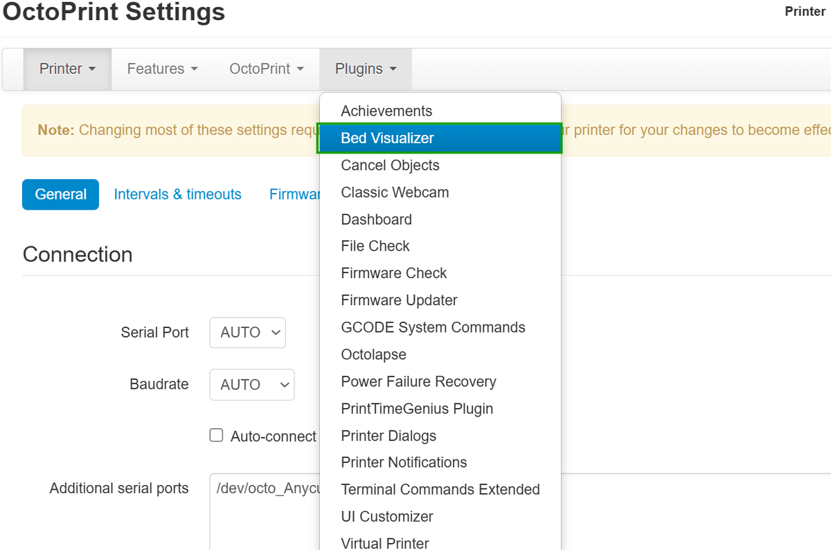Open the Baudrate AUTO dropdown
The height and width of the screenshot is (550, 831).
(x=252, y=385)
